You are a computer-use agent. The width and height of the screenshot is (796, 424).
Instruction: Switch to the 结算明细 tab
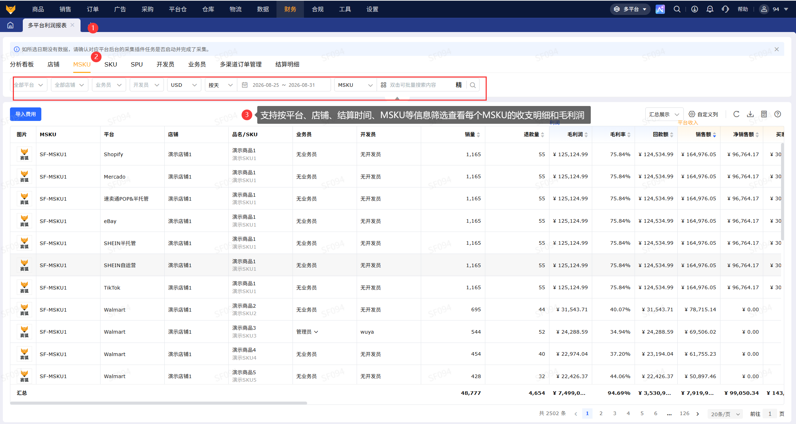(287, 64)
